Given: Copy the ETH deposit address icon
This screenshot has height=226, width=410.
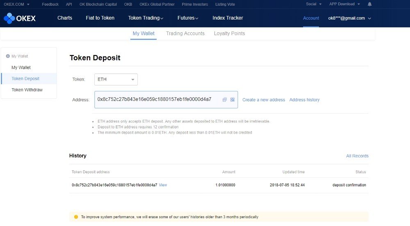Looking at the screenshot, I should pos(224,100).
